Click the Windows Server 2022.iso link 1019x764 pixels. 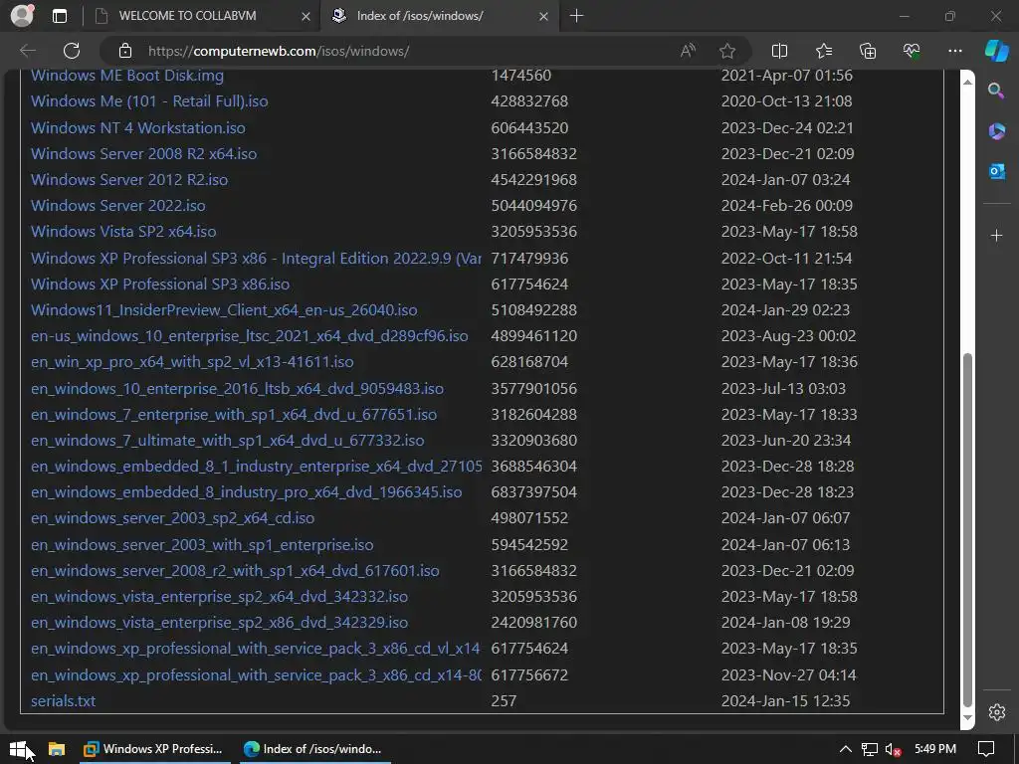click(118, 206)
